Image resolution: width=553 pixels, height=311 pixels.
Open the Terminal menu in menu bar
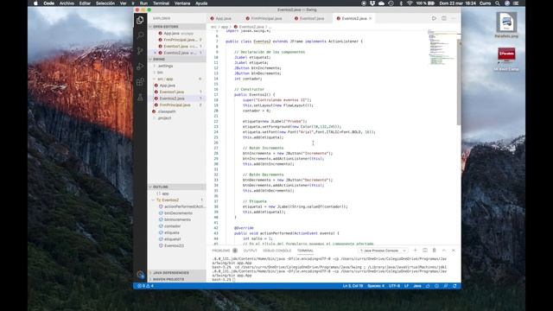[x=161, y=3]
